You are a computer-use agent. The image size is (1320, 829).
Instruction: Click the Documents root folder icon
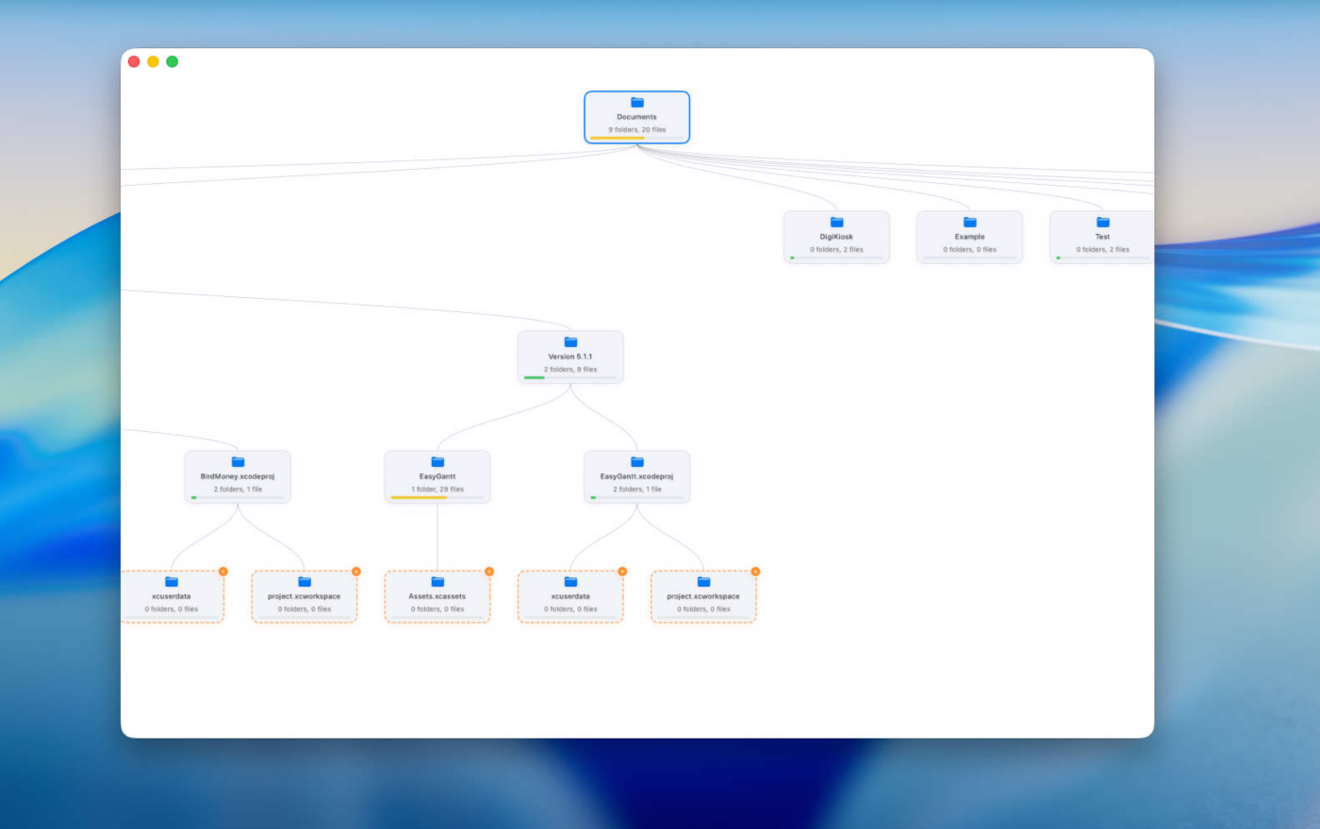(x=636, y=102)
